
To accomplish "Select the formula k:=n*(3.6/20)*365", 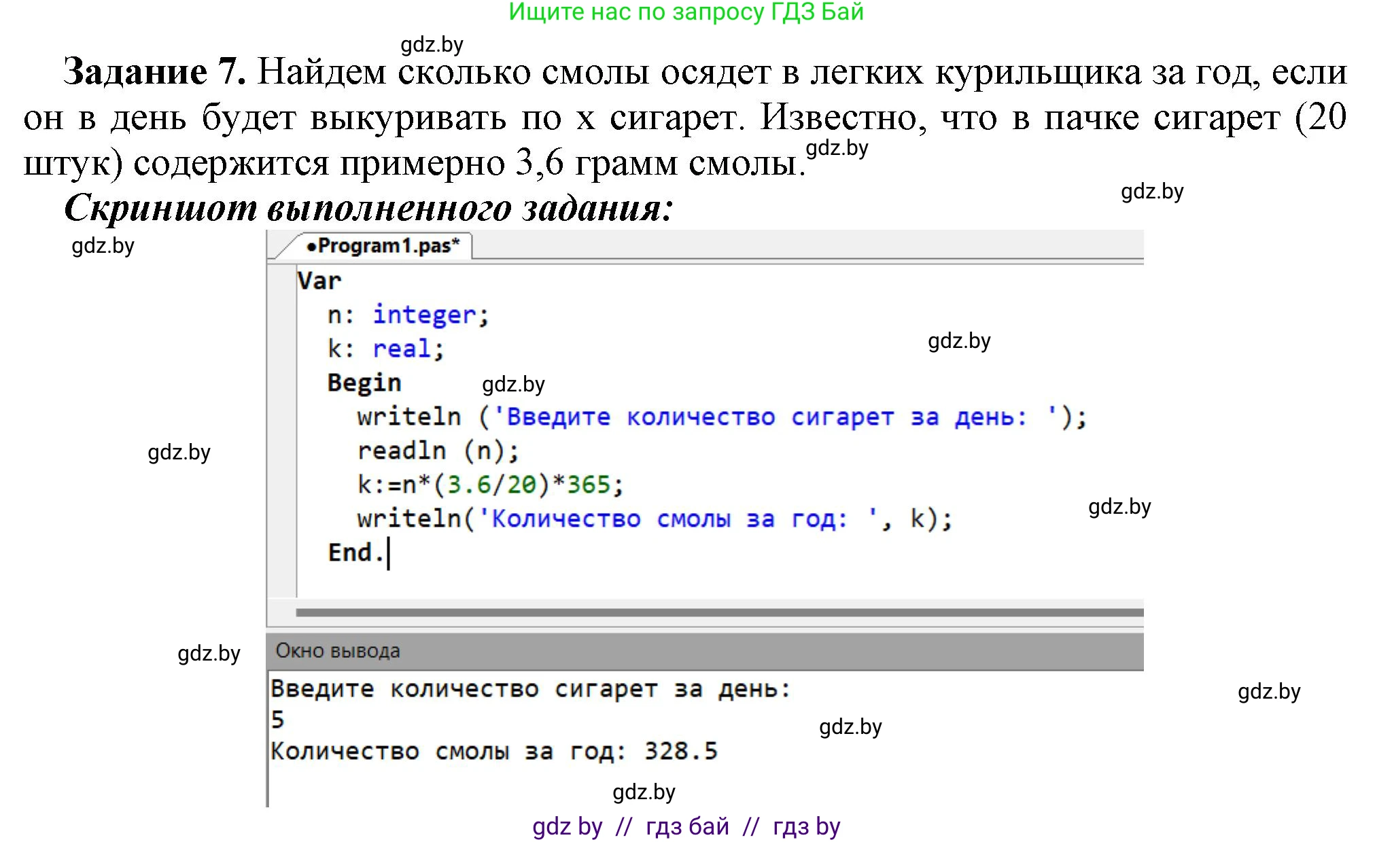I will click(489, 484).
